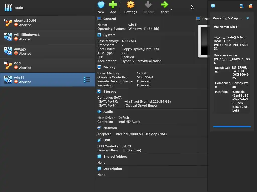257x192 pixels.
Task: Click the VBoxSVGA graphics controller value
Action: tap(145, 77)
